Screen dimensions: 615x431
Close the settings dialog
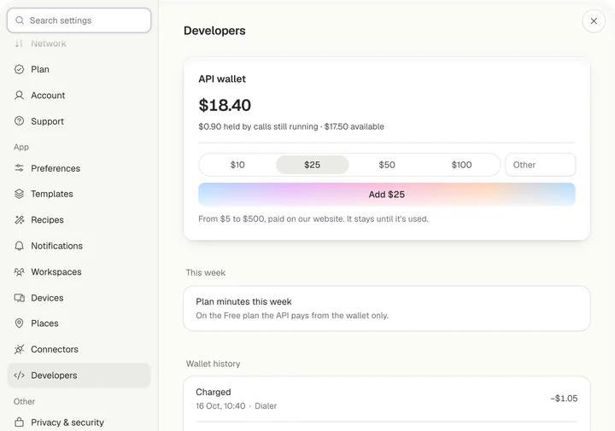(594, 21)
